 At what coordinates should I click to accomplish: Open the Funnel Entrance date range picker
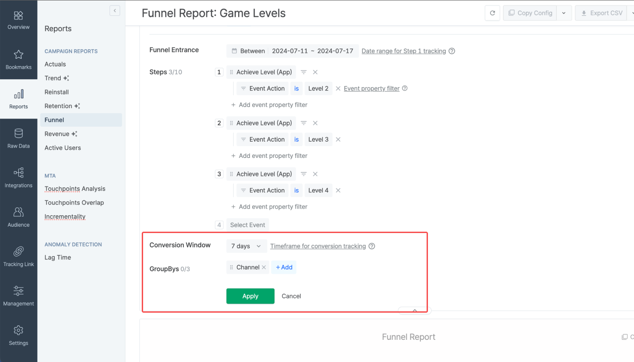[293, 51]
